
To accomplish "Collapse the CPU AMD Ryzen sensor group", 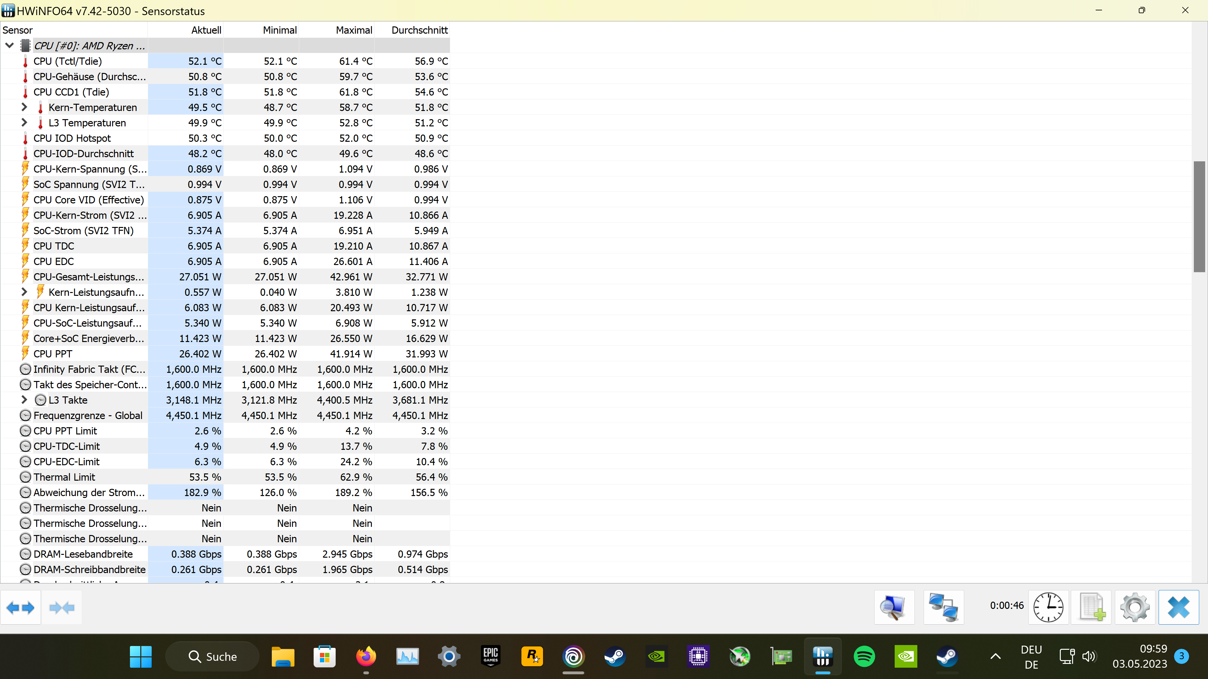I will 9,45.
